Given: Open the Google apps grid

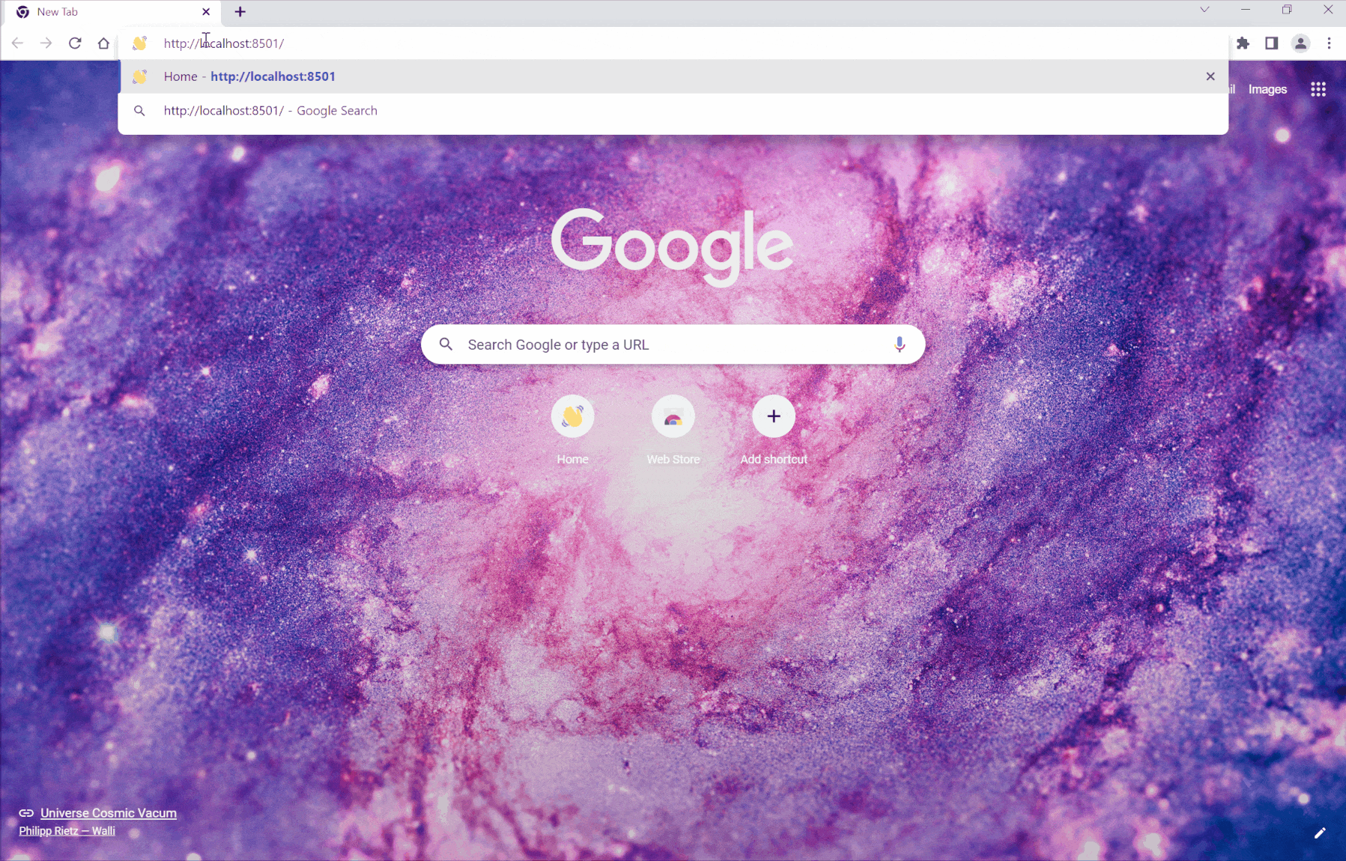Looking at the screenshot, I should click(1318, 90).
